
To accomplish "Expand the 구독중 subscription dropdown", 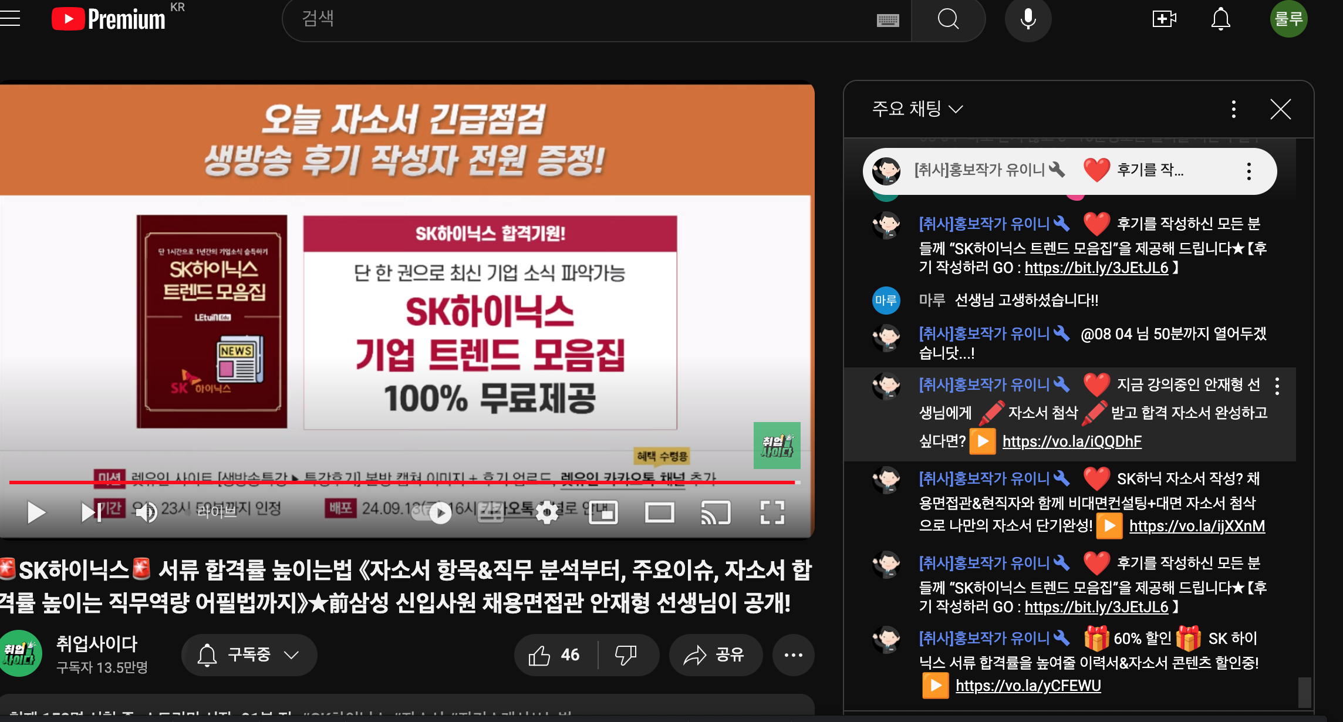I will 249,654.
